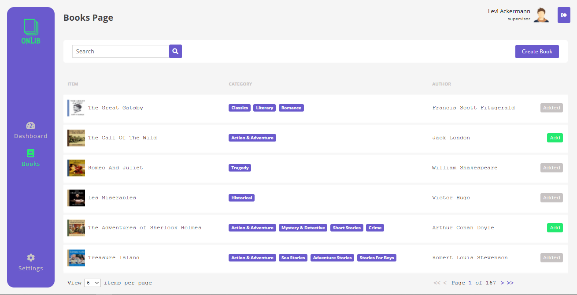Click author William Shakespeare
The width and height of the screenshot is (577, 295).
coord(465,168)
